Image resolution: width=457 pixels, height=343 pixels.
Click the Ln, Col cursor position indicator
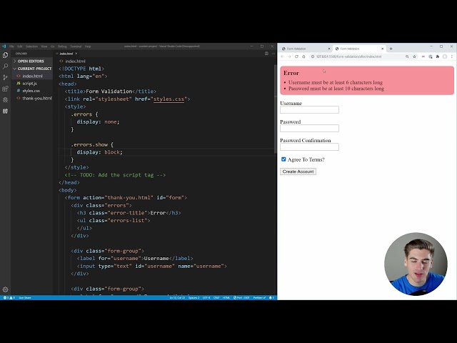(177, 298)
